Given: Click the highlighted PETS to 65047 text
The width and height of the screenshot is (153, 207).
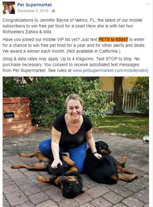Looking at the screenshot, I should 113,40.
